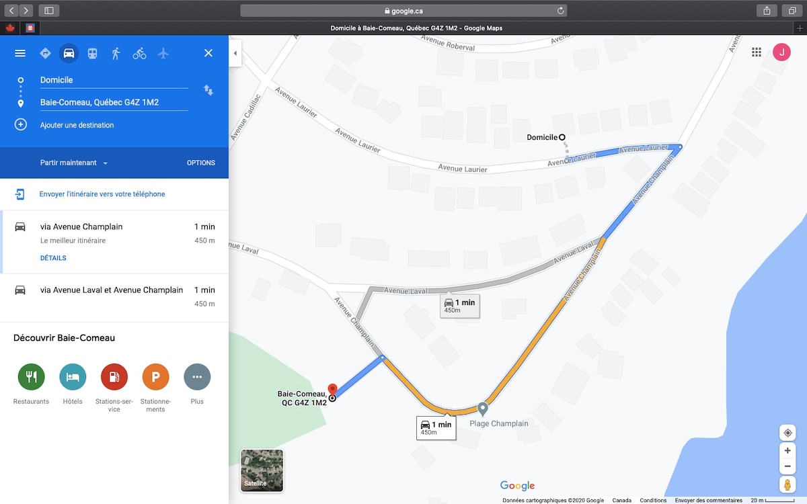Expand DÉTAILS for Avenue Champlain route
807x504 pixels.
[x=53, y=258]
